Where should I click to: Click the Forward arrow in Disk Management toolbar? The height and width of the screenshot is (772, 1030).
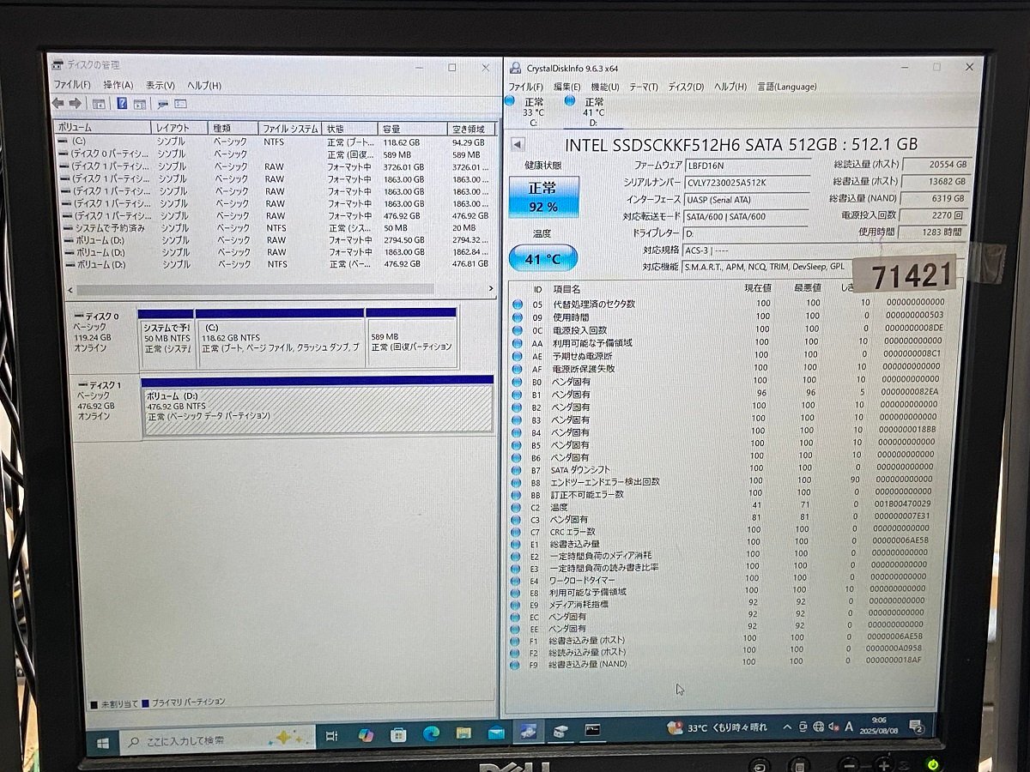(75, 104)
